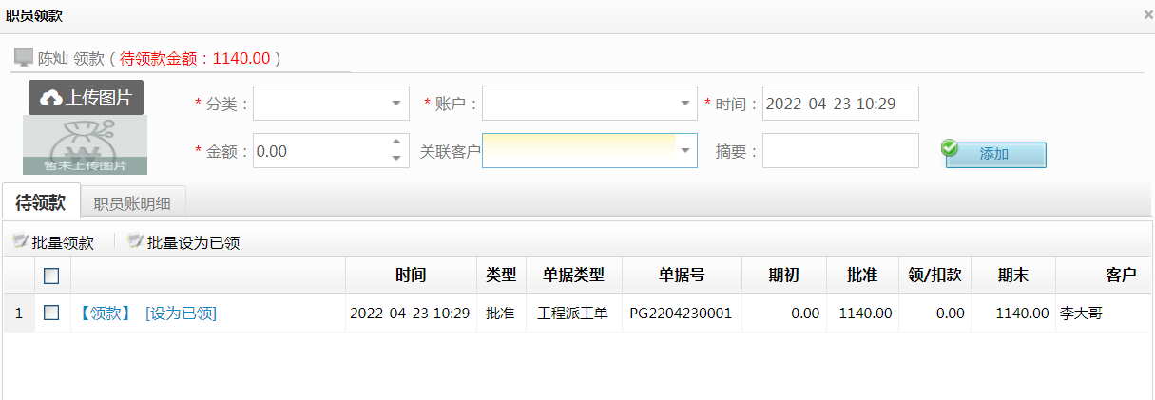Viewport: 1155px width, 400px height.
Task: Click the upload image cloud button
Action: [86, 98]
